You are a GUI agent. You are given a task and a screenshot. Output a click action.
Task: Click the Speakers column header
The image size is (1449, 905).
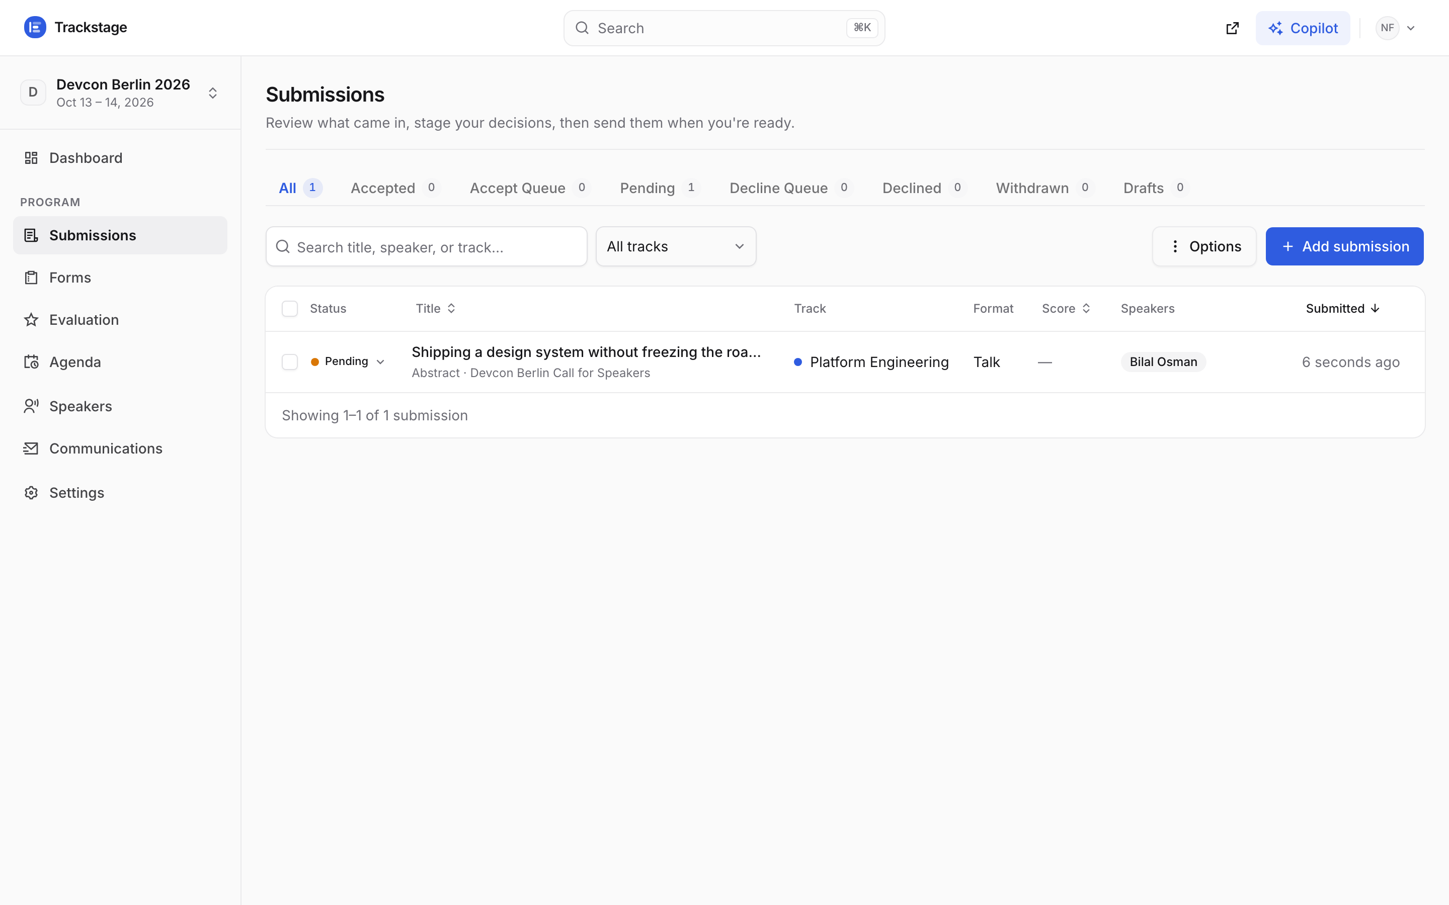coord(1147,309)
